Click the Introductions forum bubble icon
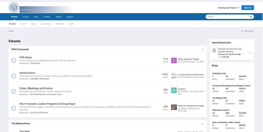Viewport: 263px width, 132px height. [x=13, y=76]
